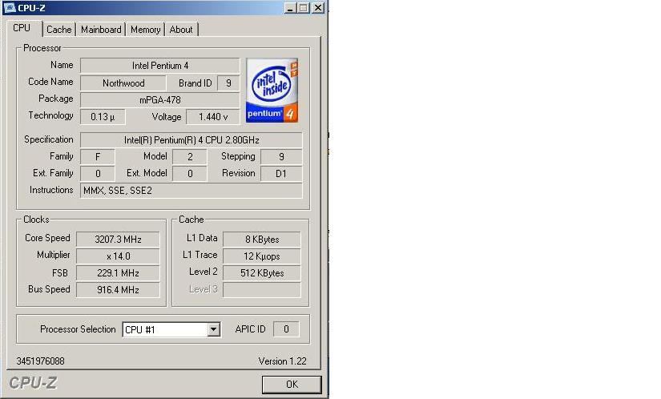Screen dimensions: 661x399
Task: Click the APIC ID value field
Action: 286,329
